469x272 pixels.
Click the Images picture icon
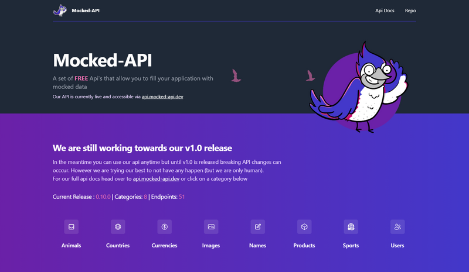[211, 227]
